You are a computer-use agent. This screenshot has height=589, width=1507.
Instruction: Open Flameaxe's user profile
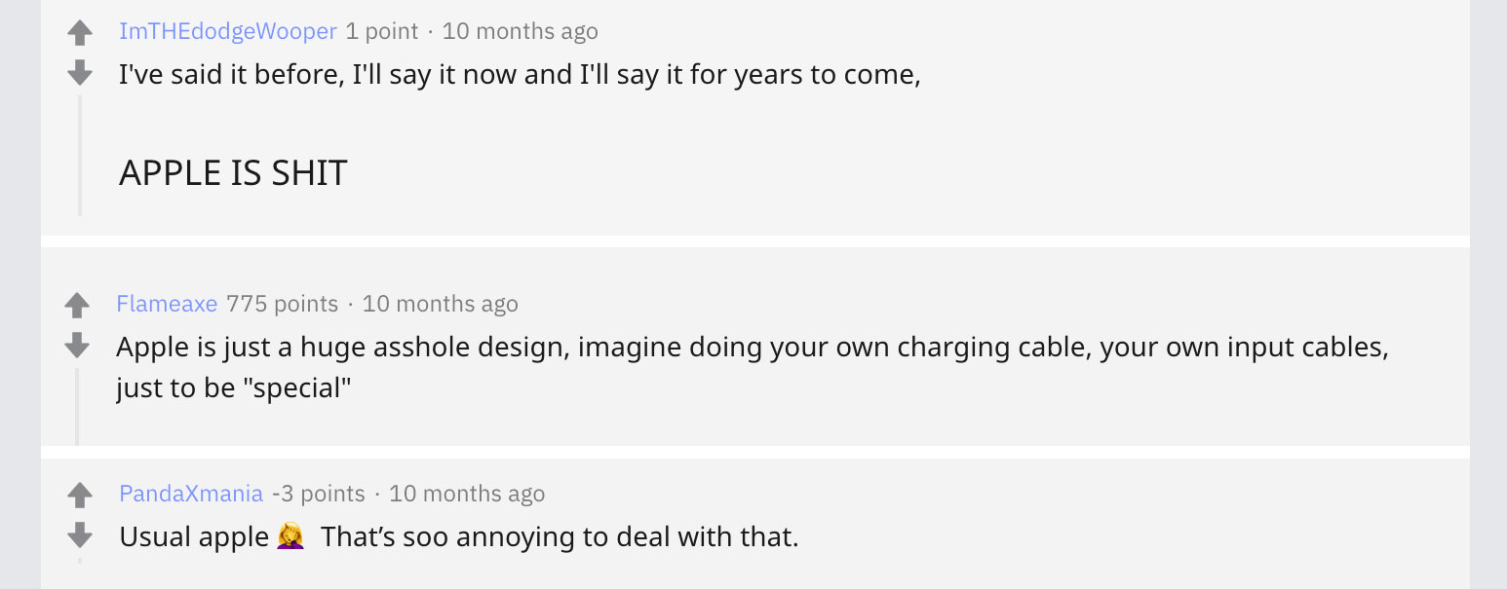point(167,304)
